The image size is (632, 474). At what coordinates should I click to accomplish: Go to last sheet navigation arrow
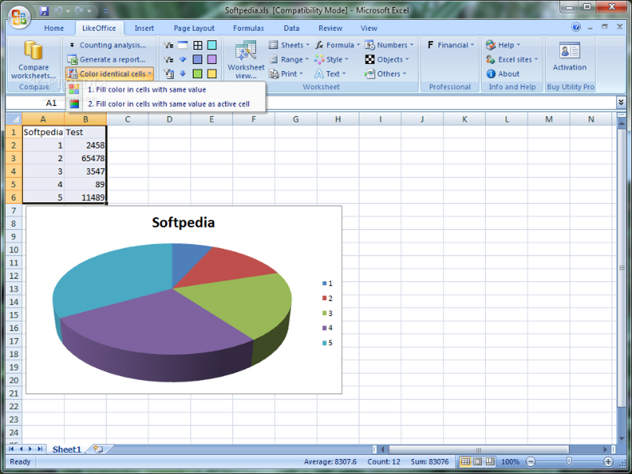click(x=40, y=449)
